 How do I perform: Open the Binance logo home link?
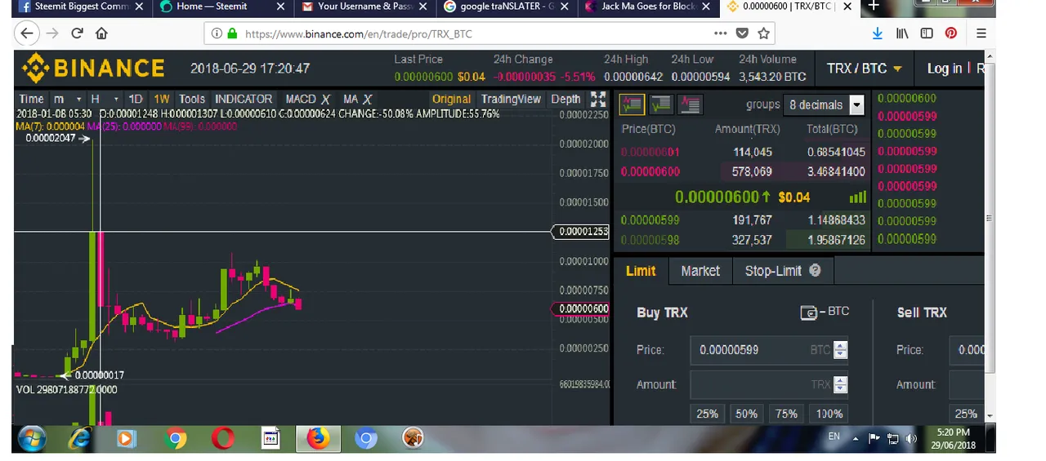click(x=92, y=68)
